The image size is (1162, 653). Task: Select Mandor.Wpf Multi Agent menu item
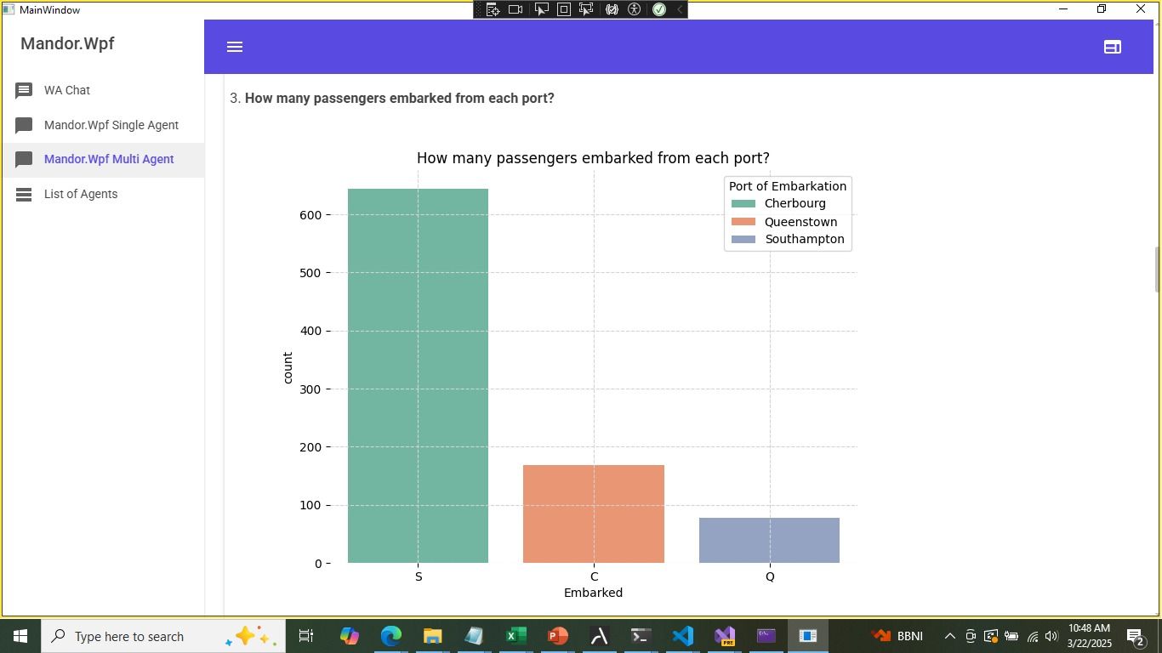(x=109, y=159)
